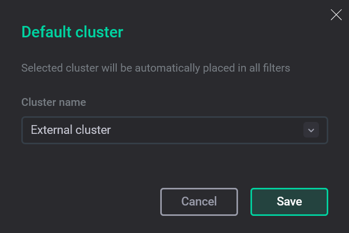Confirm the default cluster with Save
Screen dimensions: 349x233
289,201
